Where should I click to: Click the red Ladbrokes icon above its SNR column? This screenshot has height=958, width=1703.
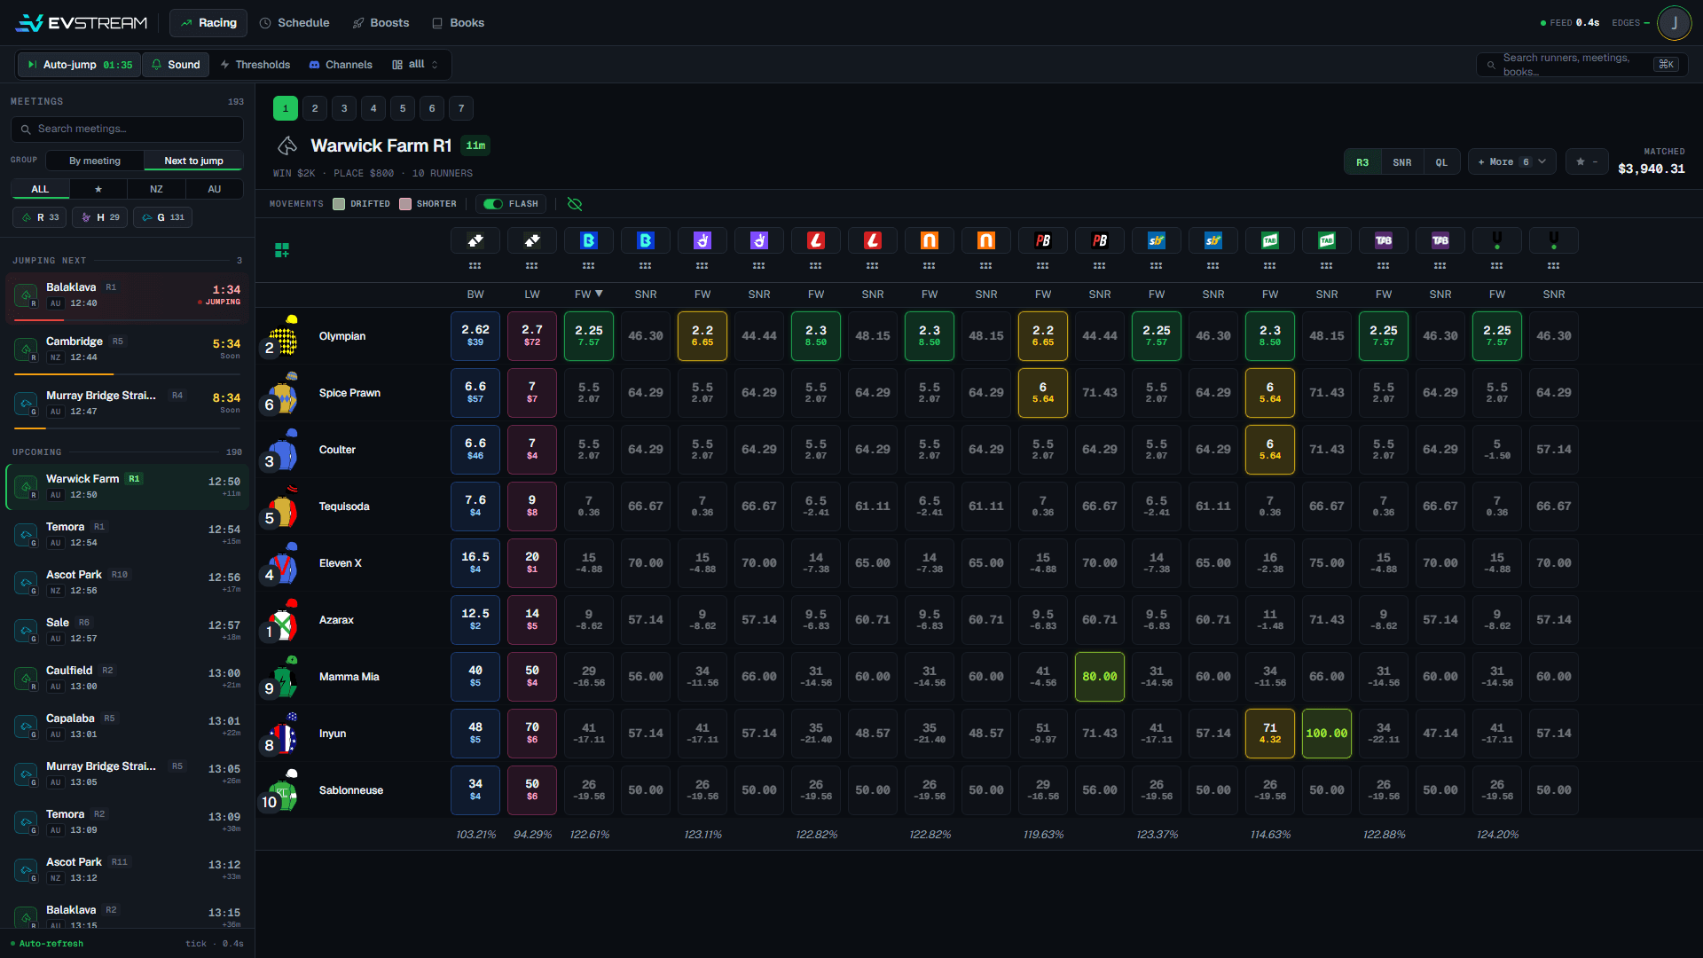[873, 240]
